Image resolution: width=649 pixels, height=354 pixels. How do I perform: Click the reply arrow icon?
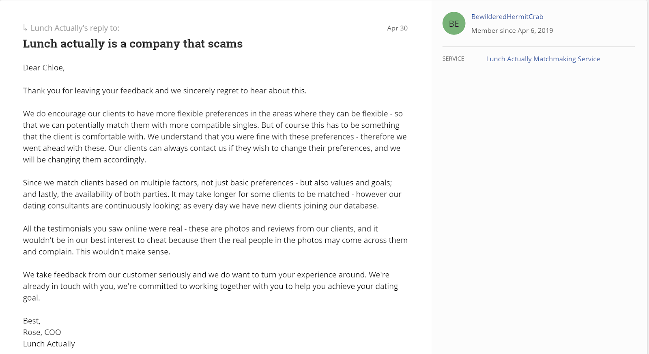[25, 28]
